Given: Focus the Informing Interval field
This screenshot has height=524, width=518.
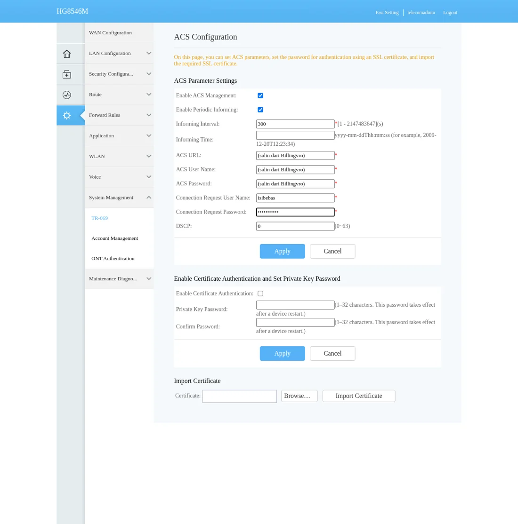Looking at the screenshot, I should pyautogui.click(x=295, y=124).
